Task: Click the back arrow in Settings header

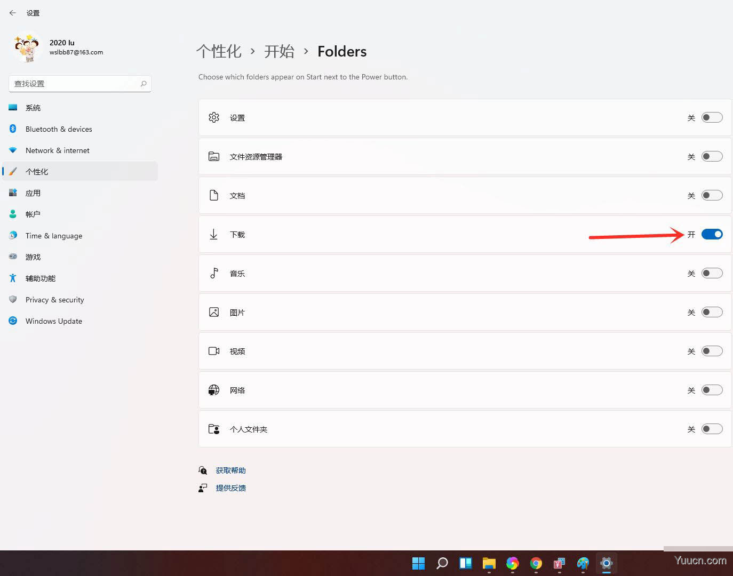Action: pyautogui.click(x=13, y=13)
